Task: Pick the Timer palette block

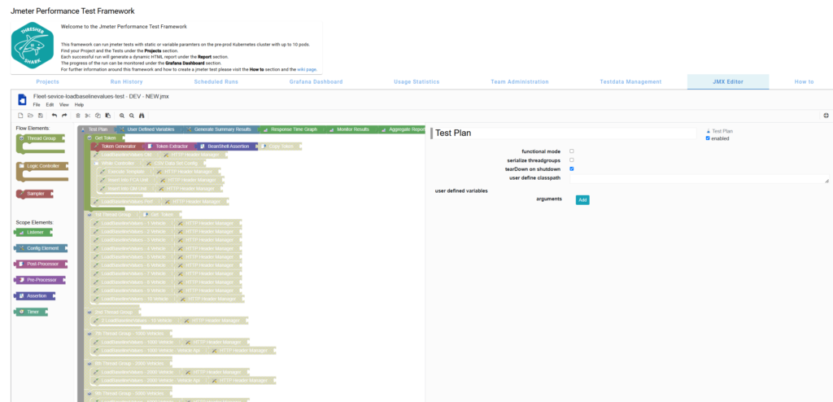Action: (32, 312)
